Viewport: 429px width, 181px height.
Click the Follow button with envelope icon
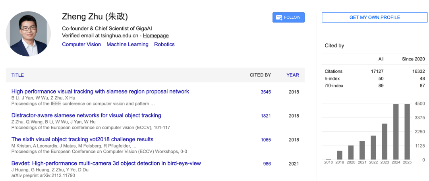288,18
